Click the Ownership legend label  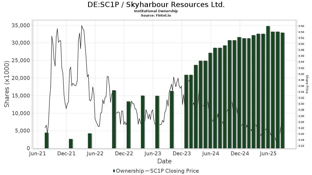[130, 171]
